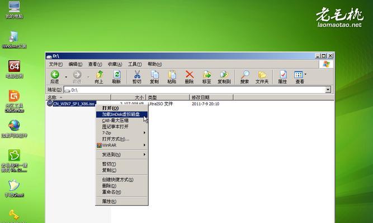Open Views button dropdown arrow
This screenshot has height=223, width=373.
pyautogui.click(x=305, y=74)
